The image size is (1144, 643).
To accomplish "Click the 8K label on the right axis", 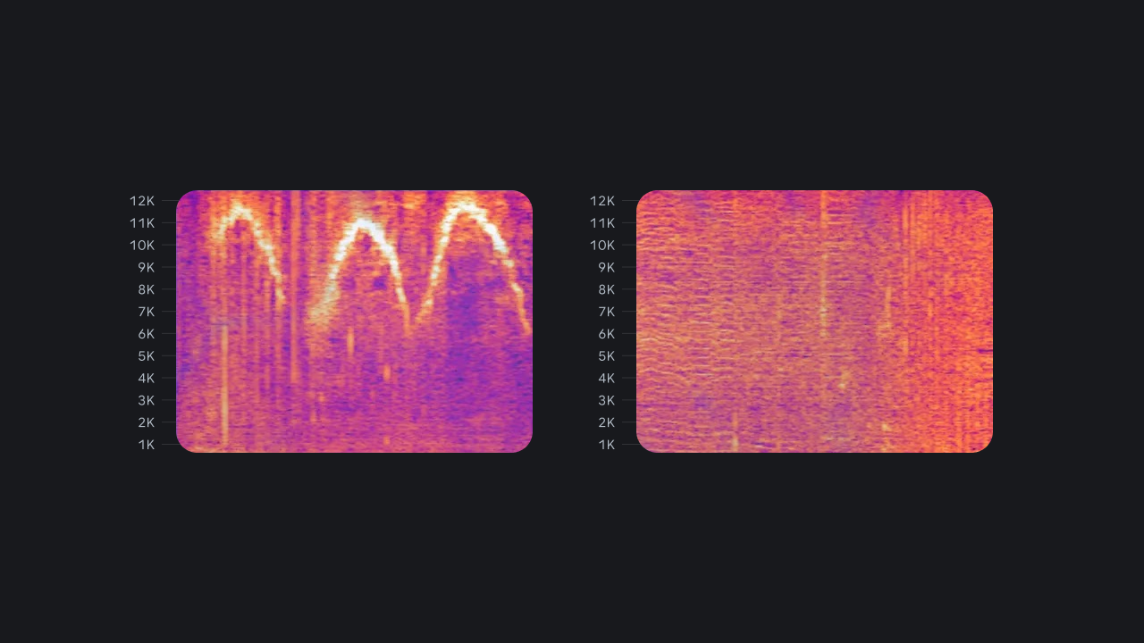I will tap(606, 289).
